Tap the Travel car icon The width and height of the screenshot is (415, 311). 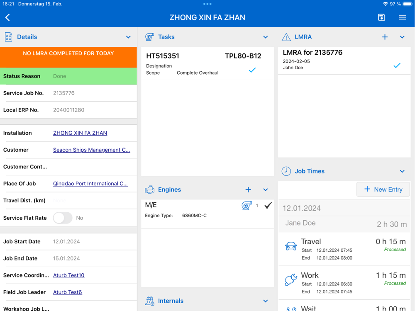coord(291,246)
